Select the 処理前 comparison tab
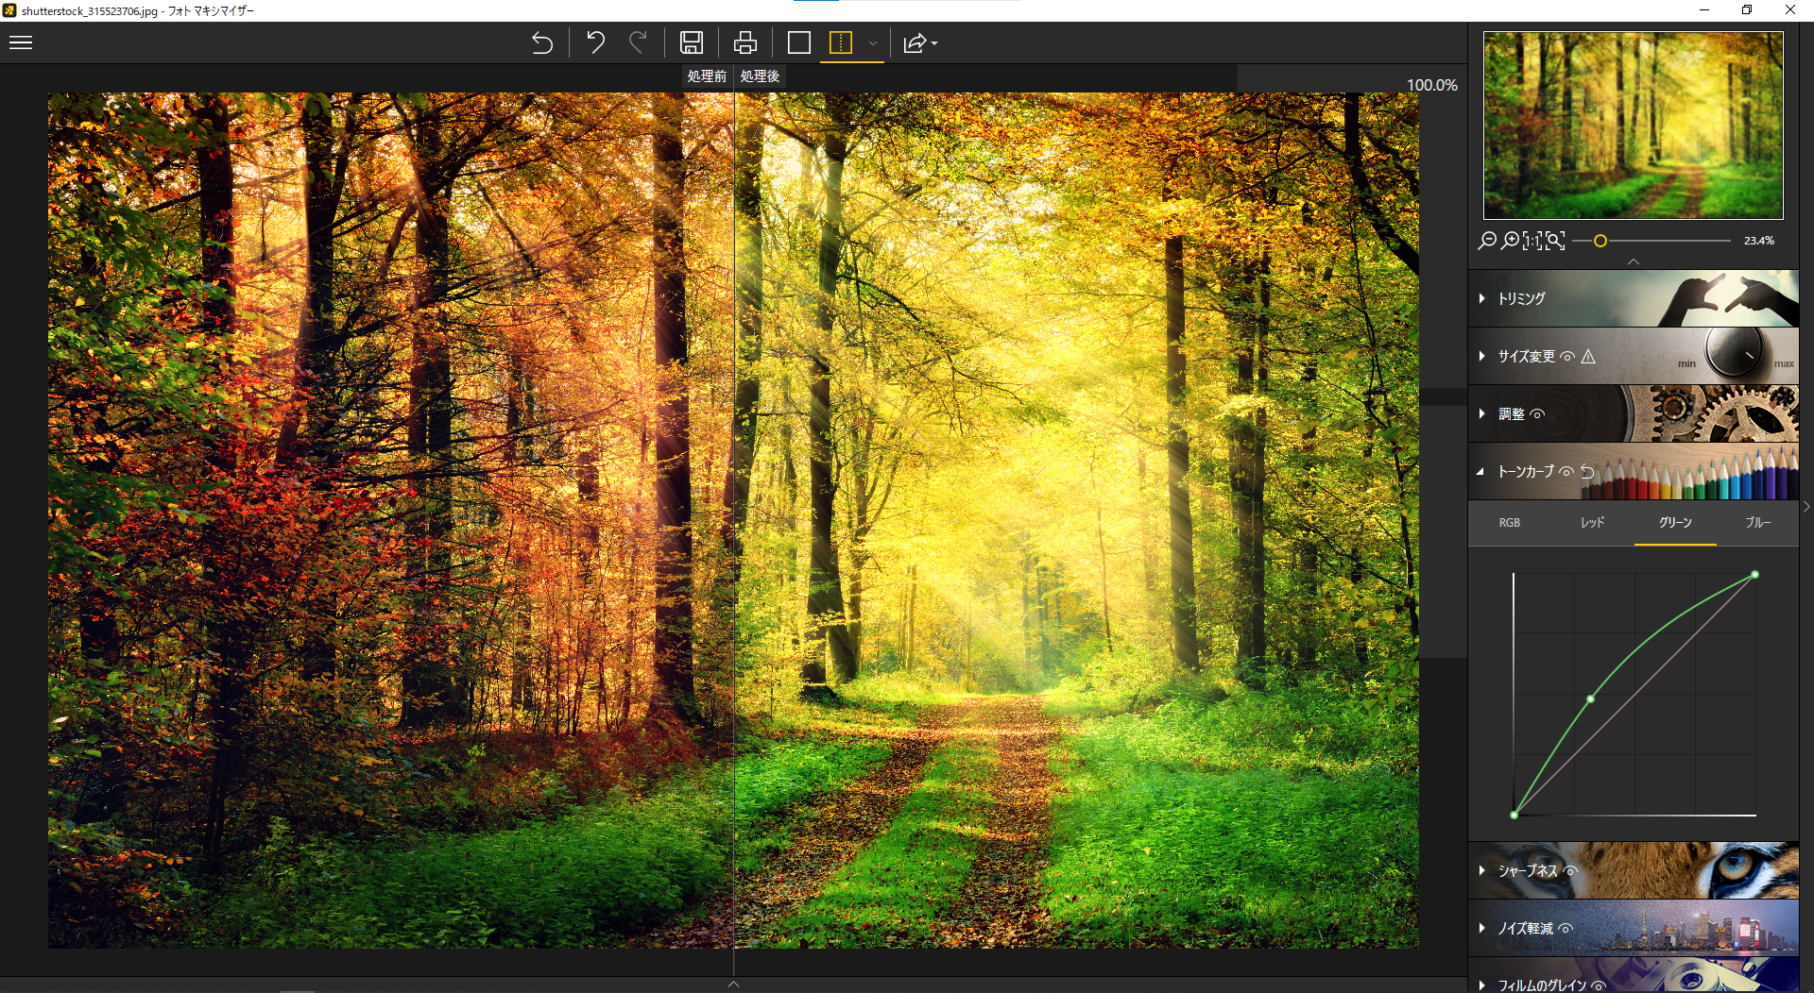The width and height of the screenshot is (1814, 993). [x=707, y=76]
